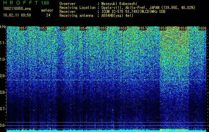209x132 pixels.
Task: Click the 0.8 frequency axis label
Action: [2, 92]
